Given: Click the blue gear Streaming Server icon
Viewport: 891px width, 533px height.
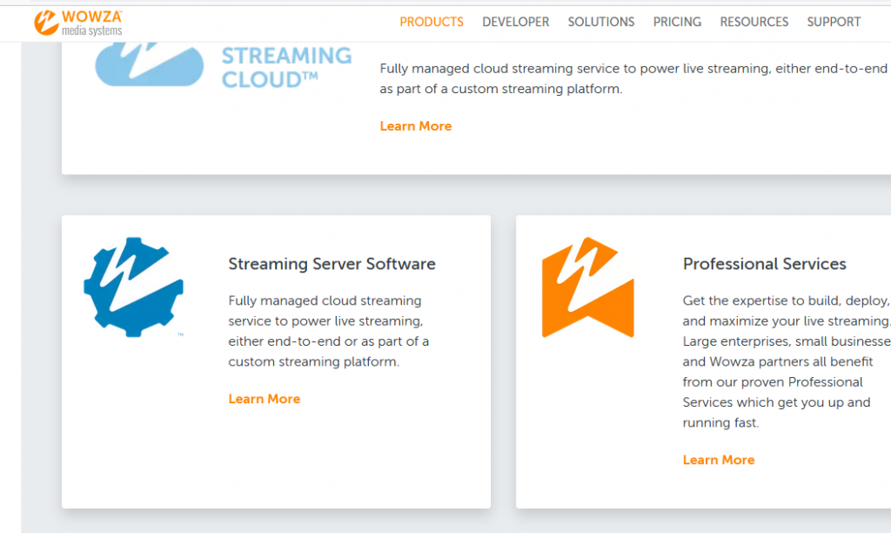Looking at the screenshot, I should 133,287.
